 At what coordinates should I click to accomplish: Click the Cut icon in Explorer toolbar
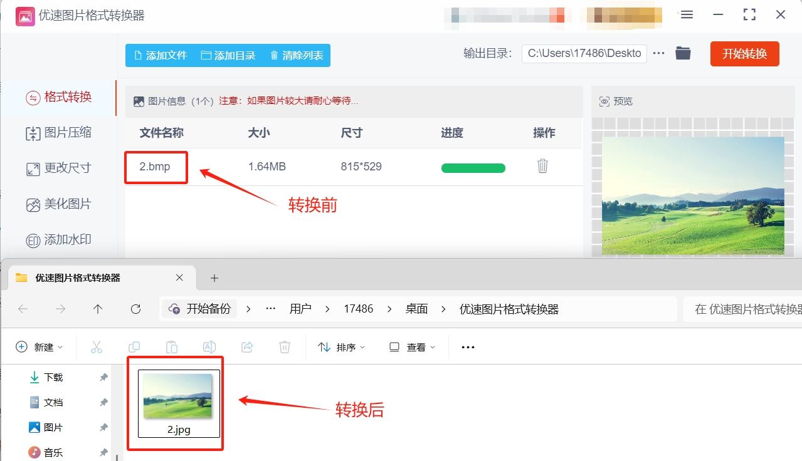97,346
